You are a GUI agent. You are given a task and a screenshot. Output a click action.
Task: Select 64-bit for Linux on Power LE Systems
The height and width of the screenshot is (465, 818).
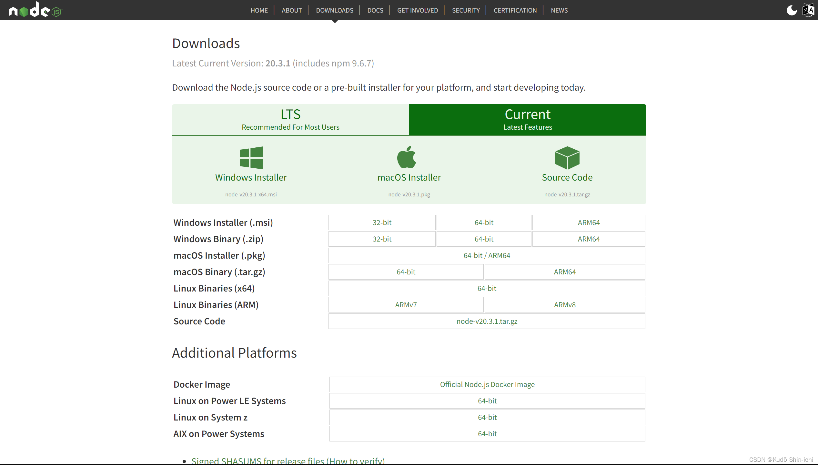pyautogui.click(x=487, y=401)
